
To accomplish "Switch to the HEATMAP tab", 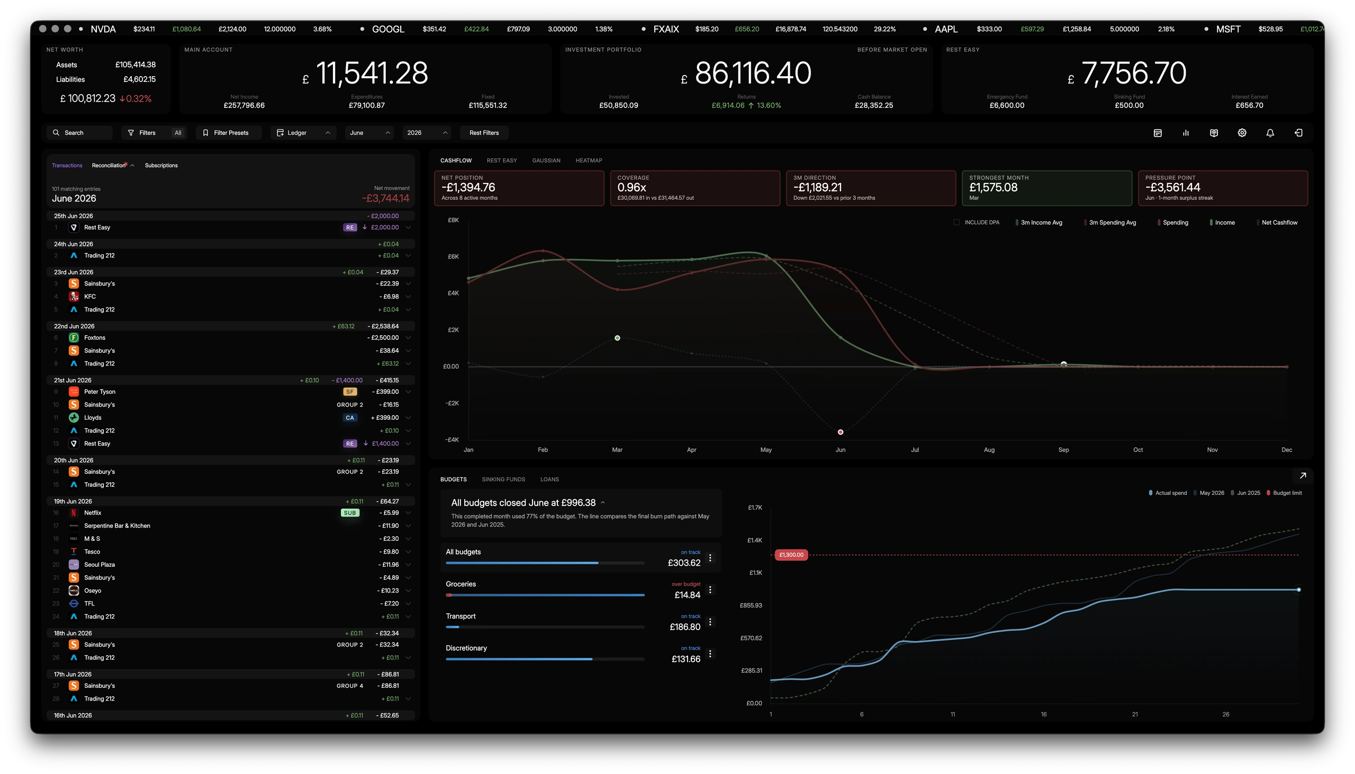I will tap(589, 161).
